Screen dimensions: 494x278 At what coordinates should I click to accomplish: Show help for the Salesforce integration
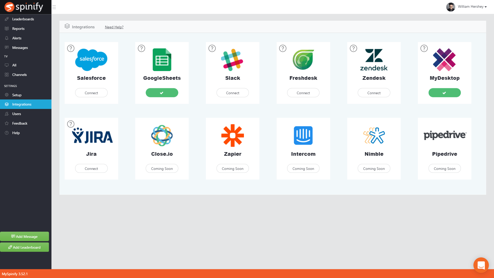71,48
